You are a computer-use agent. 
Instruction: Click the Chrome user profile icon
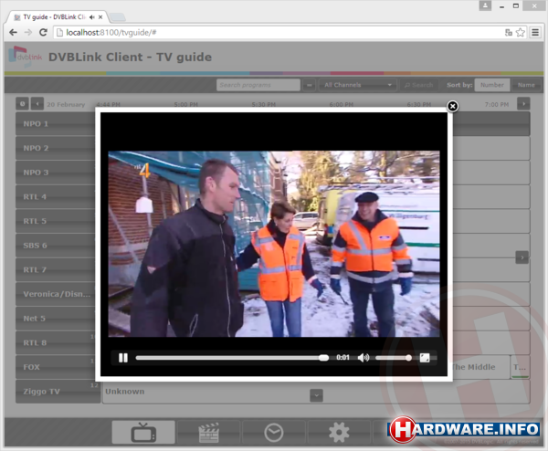(485, 5)
